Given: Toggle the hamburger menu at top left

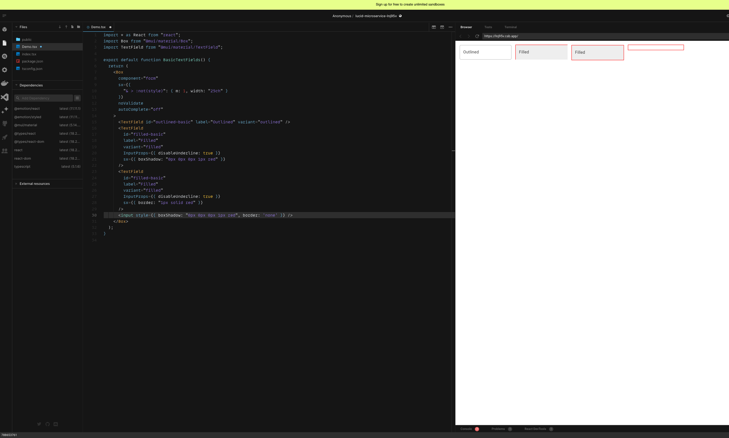Looking at the screenshot, I should (x=4, y=16).
